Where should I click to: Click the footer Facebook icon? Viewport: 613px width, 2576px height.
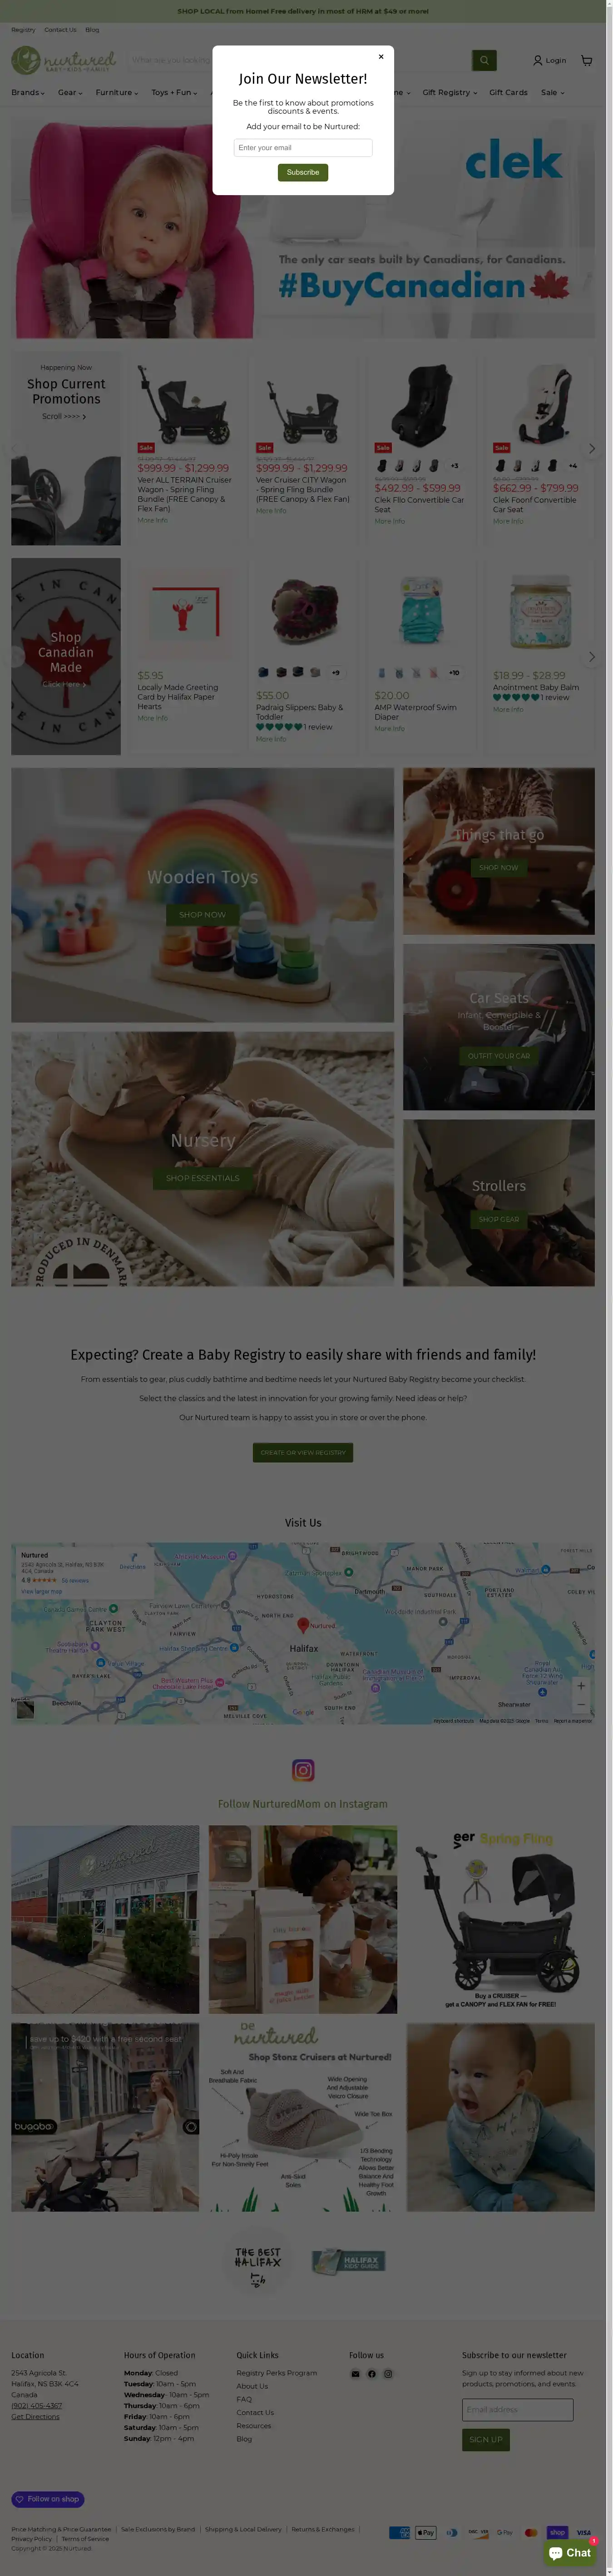pyautogui.click(x=371, y=2374)
